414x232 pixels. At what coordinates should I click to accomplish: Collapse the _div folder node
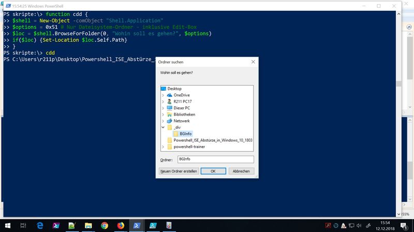point(163,127)
